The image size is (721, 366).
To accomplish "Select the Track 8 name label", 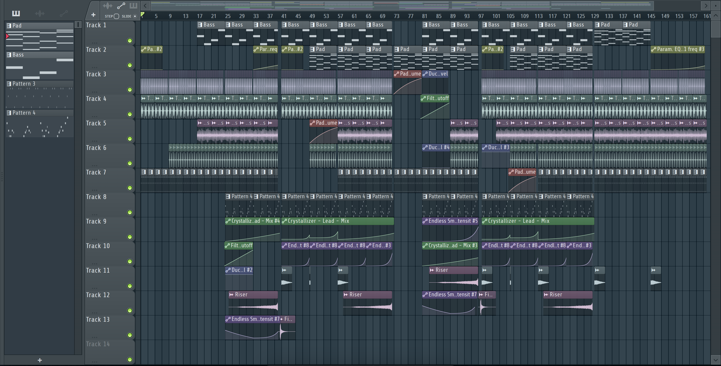I will (x=96, y=197).
